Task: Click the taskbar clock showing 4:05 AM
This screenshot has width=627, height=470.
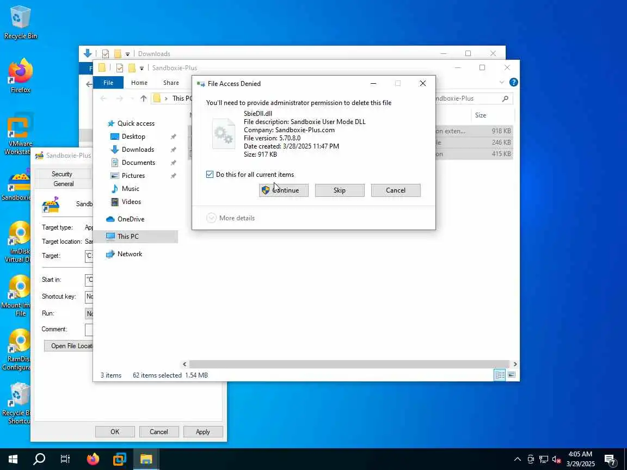Action: click(x=580, y=459)
